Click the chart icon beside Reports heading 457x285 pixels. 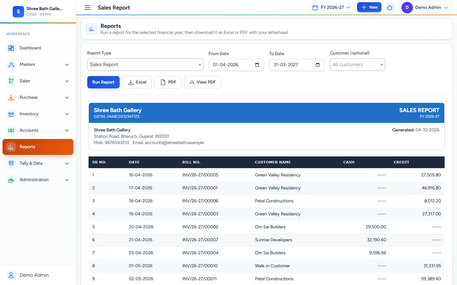point(91,29)
